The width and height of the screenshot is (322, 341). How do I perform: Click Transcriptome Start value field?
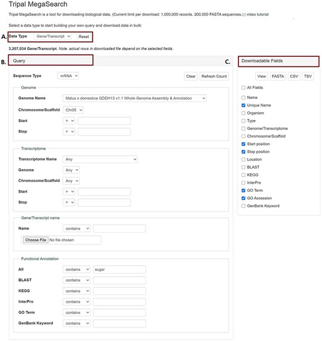104,192
